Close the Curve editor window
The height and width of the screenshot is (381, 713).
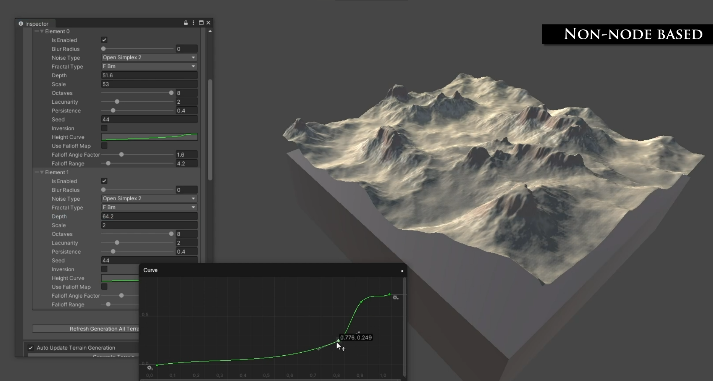(402, 271)
